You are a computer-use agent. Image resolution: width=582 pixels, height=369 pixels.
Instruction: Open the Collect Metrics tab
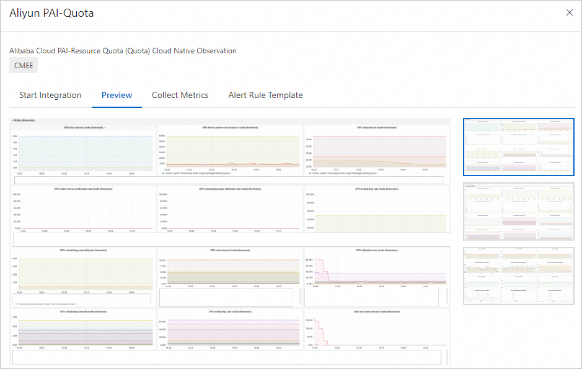180,95
